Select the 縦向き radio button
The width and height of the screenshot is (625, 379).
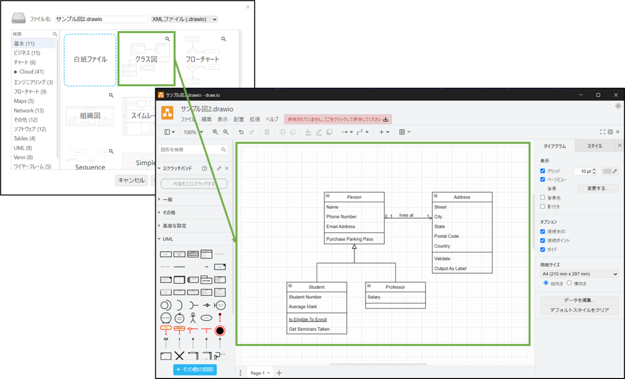coord(546,283)
